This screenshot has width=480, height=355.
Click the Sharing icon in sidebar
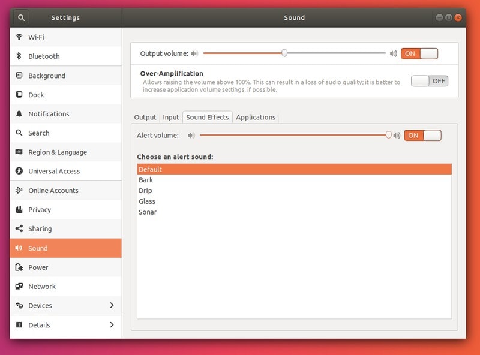click(19, 229)
